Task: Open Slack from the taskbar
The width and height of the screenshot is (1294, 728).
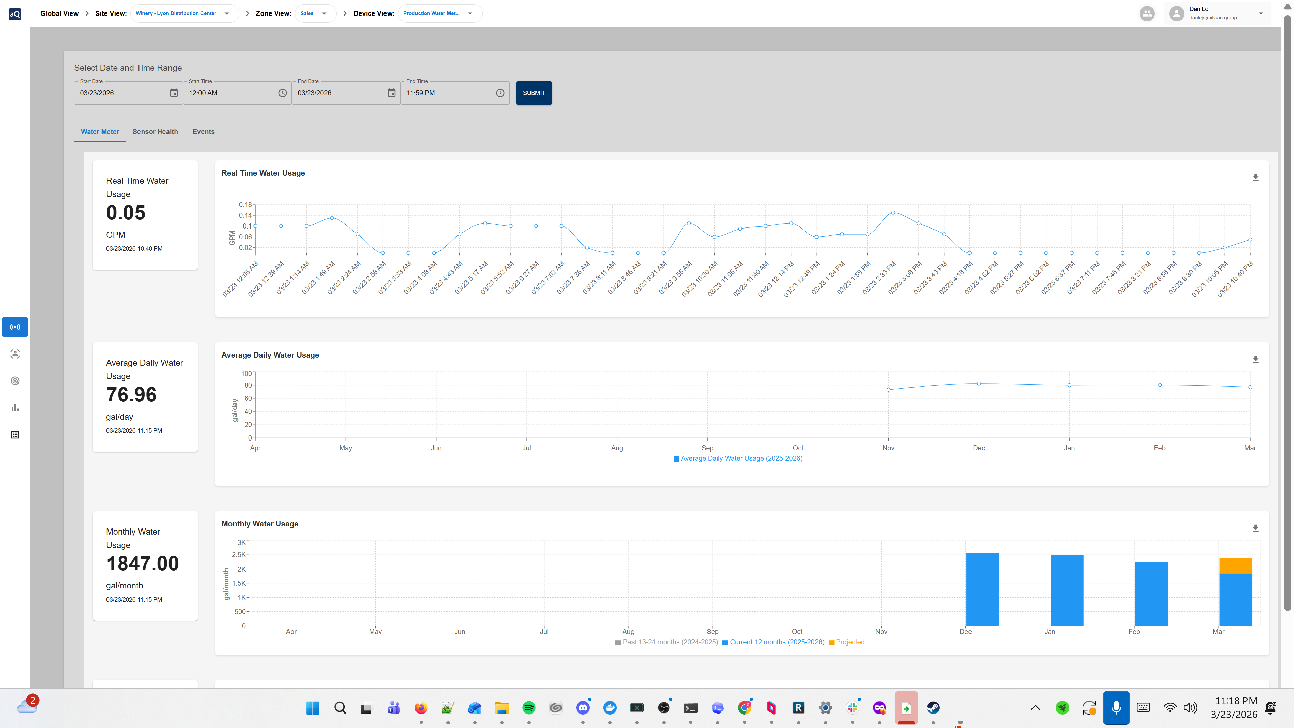Action: [x=853, y=708]
